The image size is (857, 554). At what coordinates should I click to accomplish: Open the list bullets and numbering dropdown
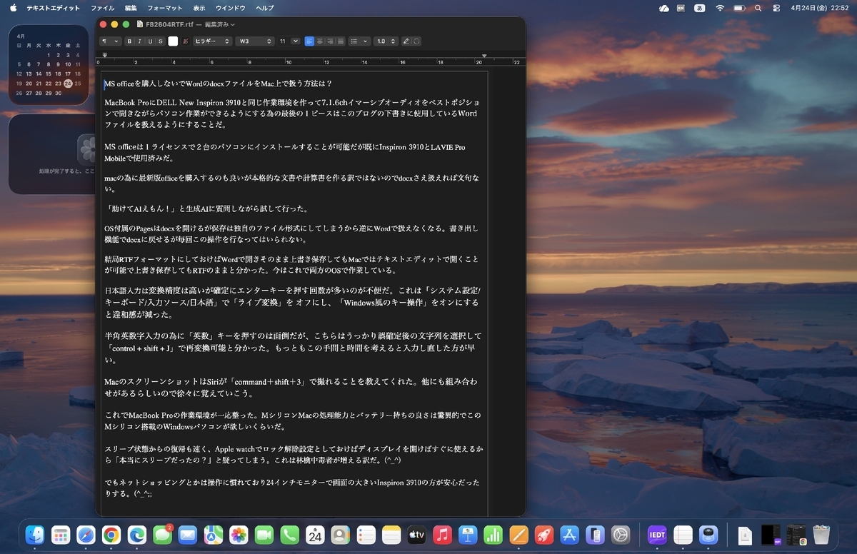pos(360,41)
